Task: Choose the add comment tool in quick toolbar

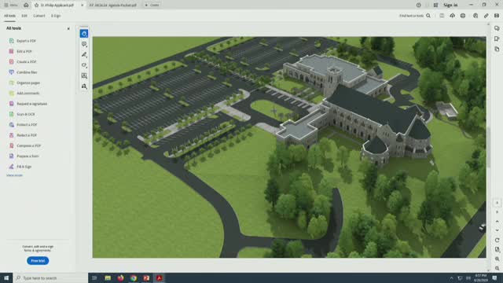Action: pos(84,44)
